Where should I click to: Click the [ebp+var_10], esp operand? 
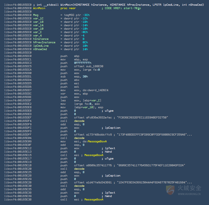[x=89, y=107]
